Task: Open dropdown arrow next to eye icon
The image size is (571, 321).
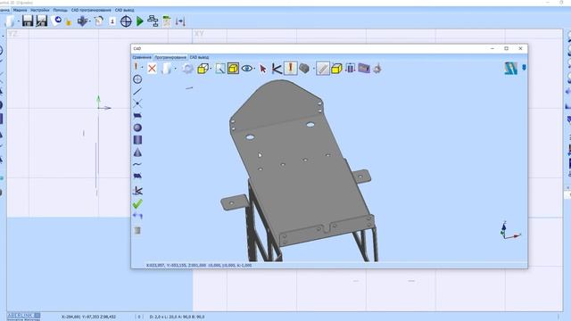Action: point(254,69)
